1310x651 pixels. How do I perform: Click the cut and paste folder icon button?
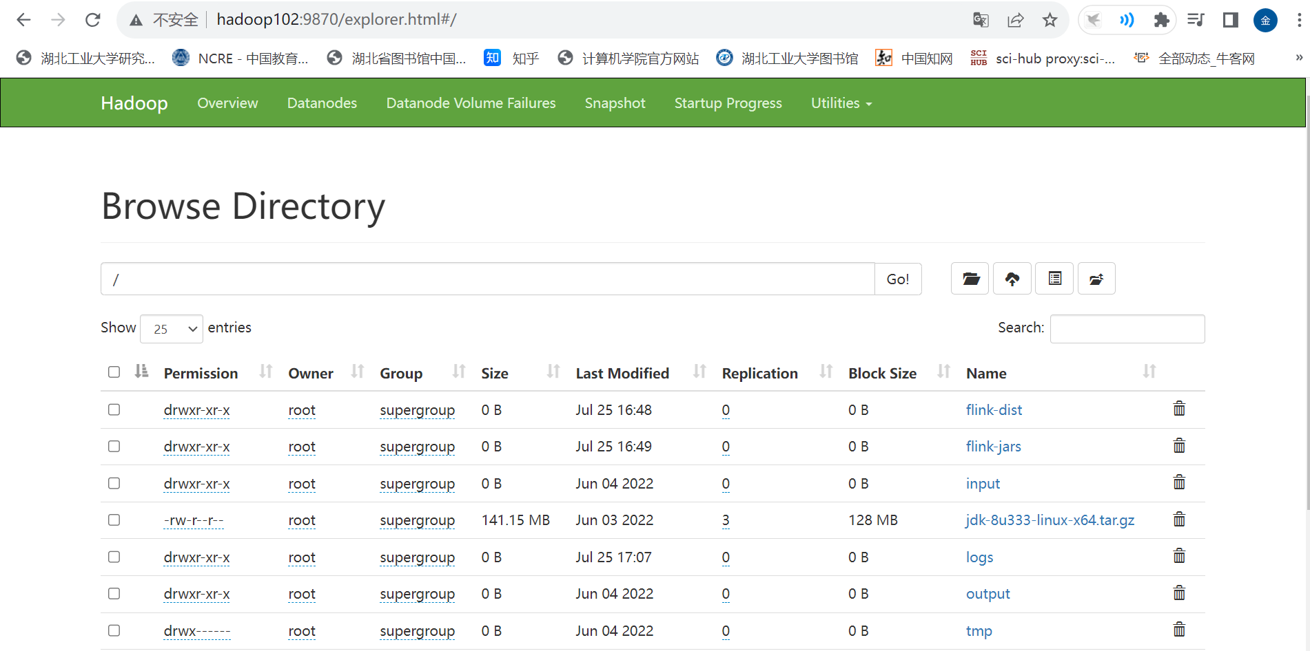tap(1096, 279)
